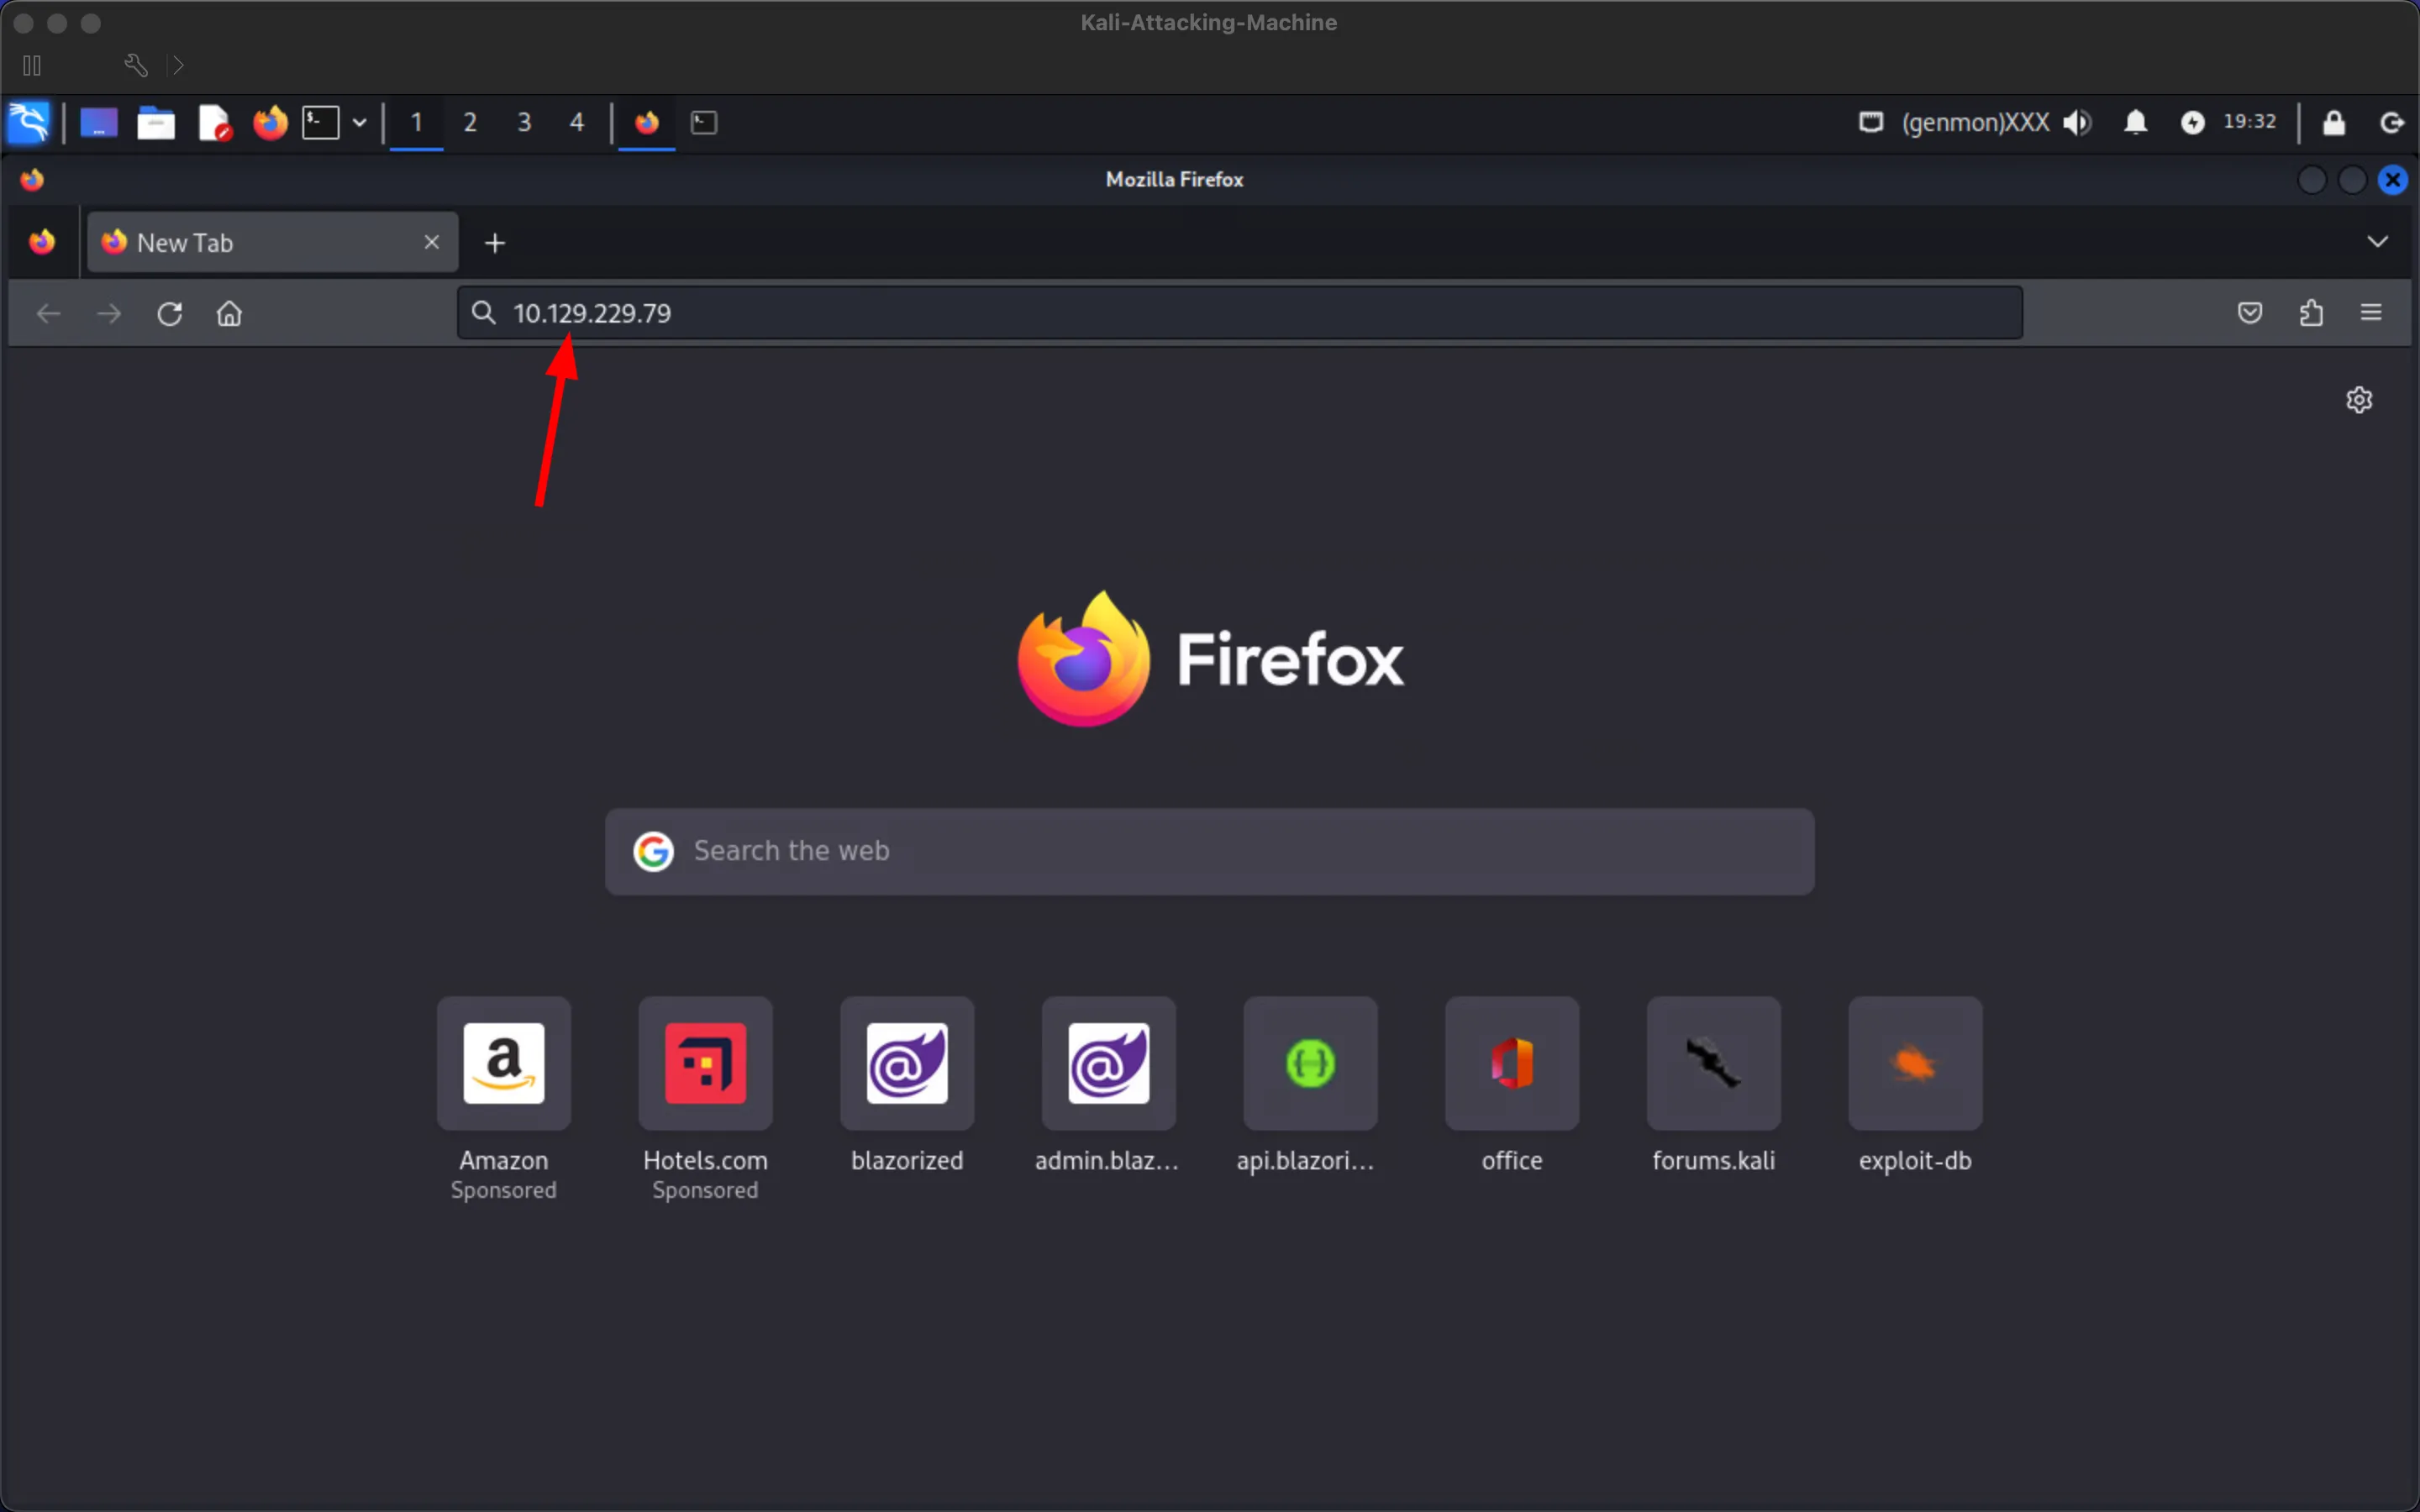Reload the current page
Screen dimensions: 2420x1512
[170, 313]
